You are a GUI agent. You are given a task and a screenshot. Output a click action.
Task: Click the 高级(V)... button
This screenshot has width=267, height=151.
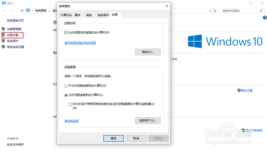(x=148, y=52)
